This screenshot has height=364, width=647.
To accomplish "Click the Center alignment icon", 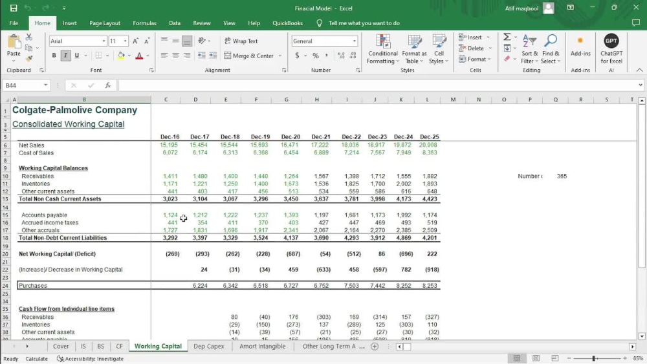I will click(x=175, y=56).
